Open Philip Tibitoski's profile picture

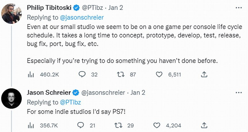coord(11,14)
